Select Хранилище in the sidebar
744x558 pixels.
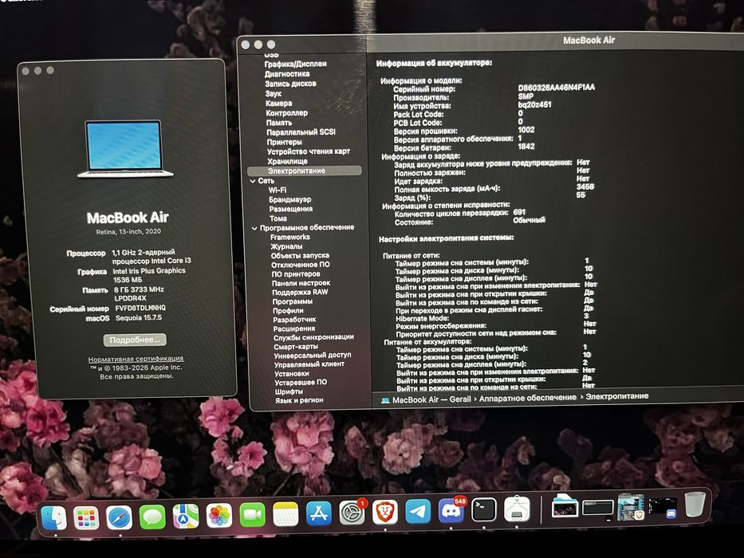click(x=288, y=161)
